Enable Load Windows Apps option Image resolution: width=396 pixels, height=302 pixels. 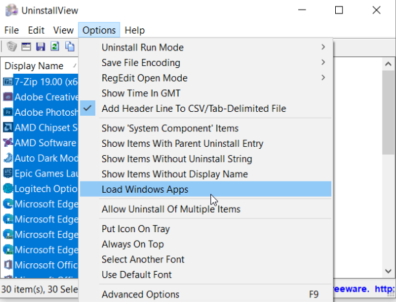coord(206,189)
